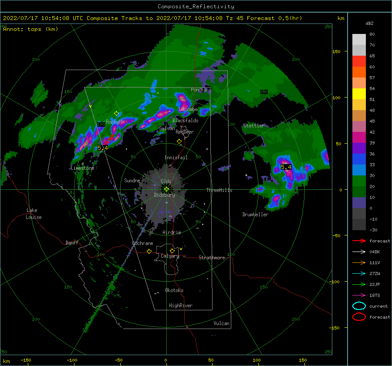This screenshot has height=366, width=392.
Task: Click the Blackfalds city label
Action: click(x=185, y=121)
